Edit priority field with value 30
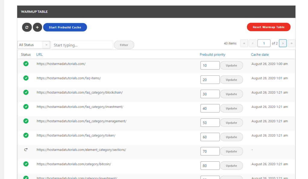The image size is (308, 179). click(210, 94)
